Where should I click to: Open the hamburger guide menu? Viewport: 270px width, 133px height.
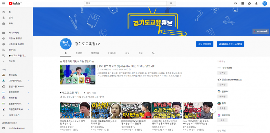click(4, 3)
